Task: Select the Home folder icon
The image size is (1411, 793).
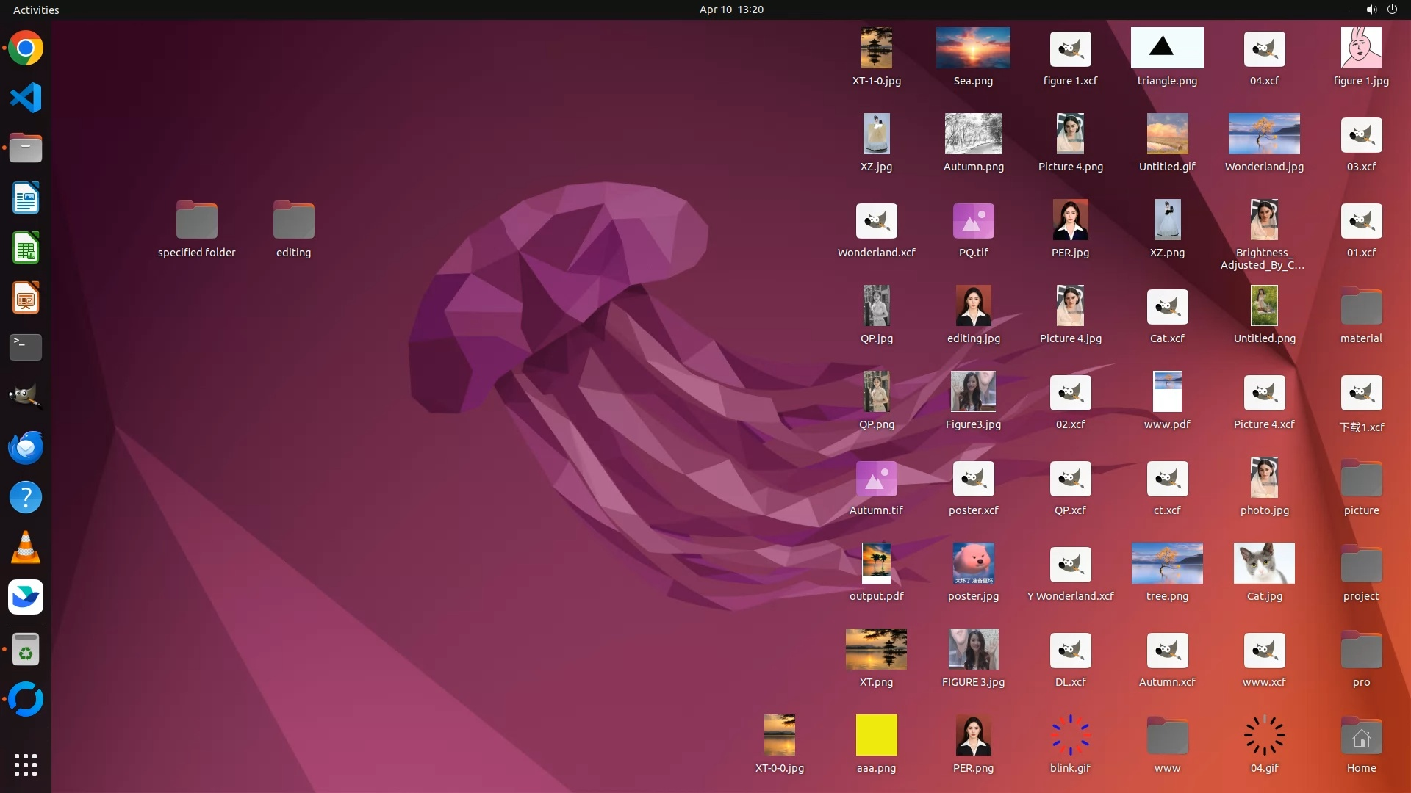Action: coord(1361,736)
